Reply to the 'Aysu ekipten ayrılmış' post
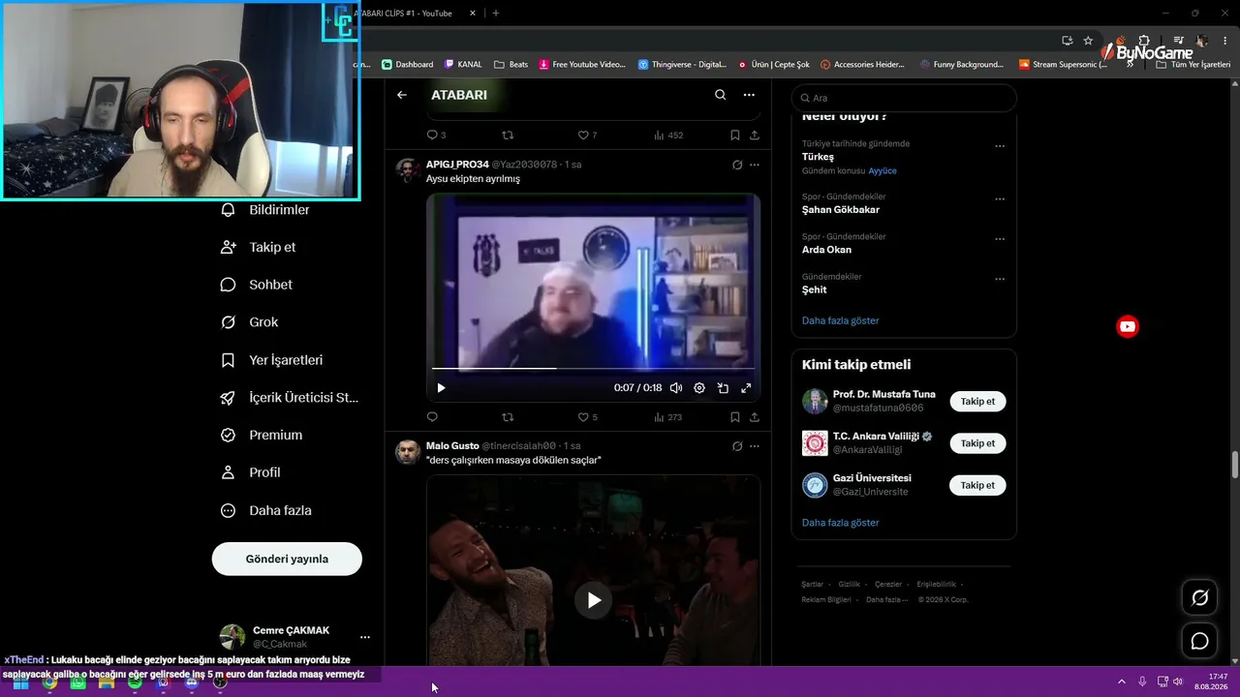Image resolution: width=1240 pixels, height=697 pixels. click(432, 417)
